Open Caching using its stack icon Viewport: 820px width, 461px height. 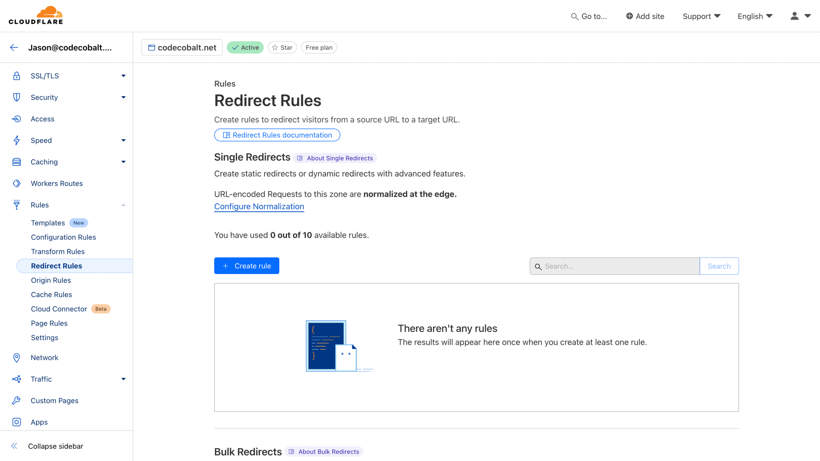16,162
